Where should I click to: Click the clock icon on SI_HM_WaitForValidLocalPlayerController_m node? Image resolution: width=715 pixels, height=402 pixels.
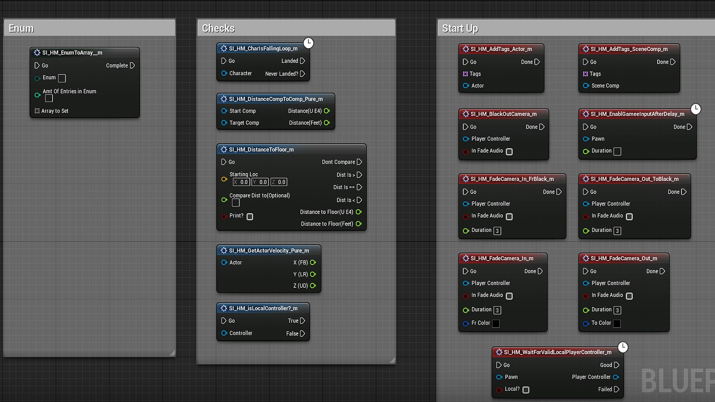623,347
